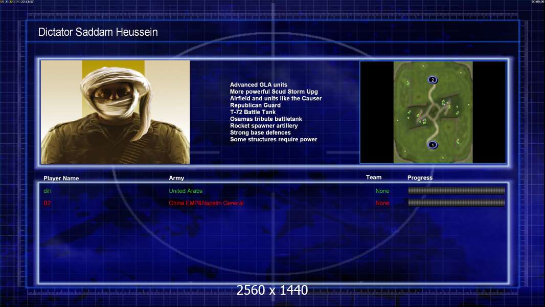Select the Advanced GLA units line
Viewport: 545px width, 307px height.
pos(258,85)
